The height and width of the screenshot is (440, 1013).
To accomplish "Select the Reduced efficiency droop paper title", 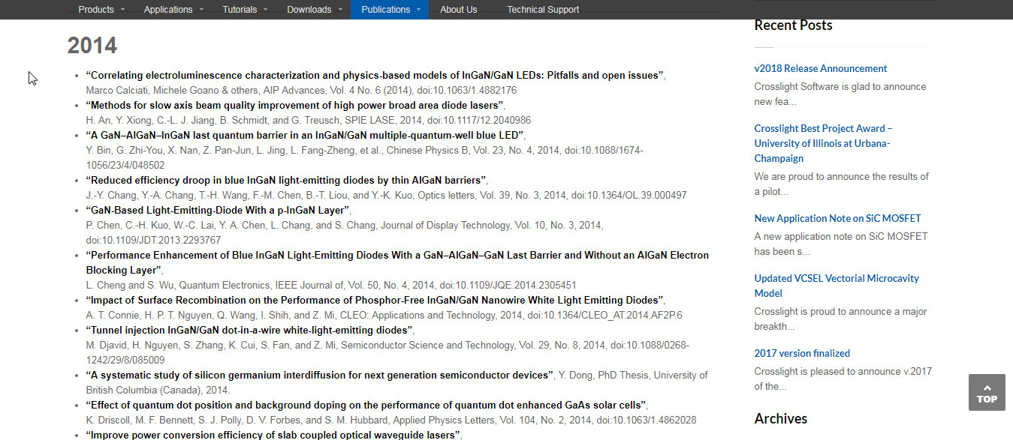I will [286, 180].
